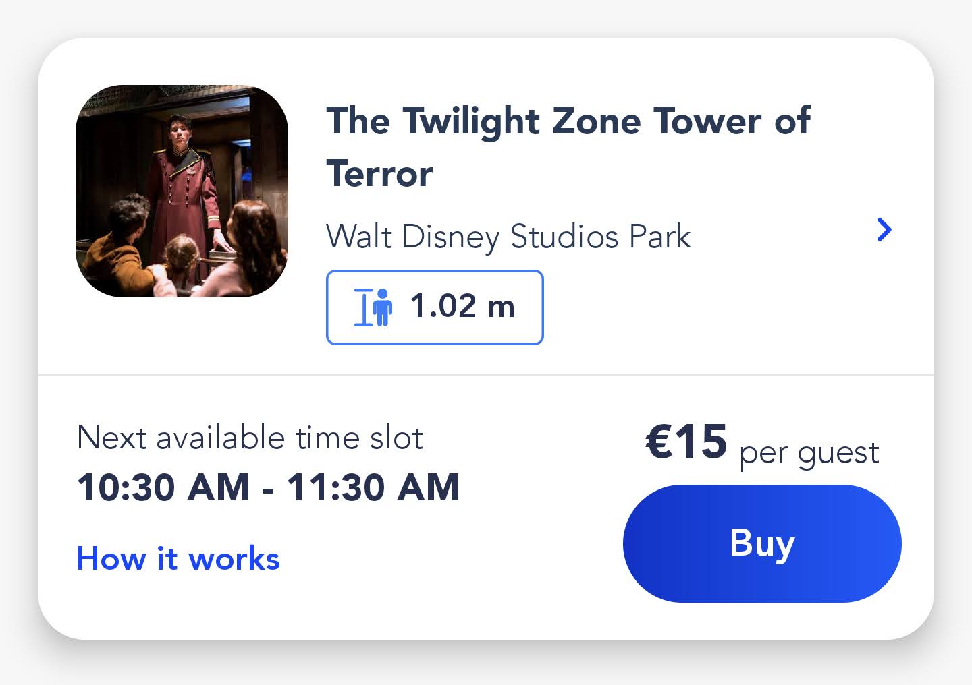Click the Tower of Terror thumbnail image
Screen dimensions: 972x685
pos(182,191)
